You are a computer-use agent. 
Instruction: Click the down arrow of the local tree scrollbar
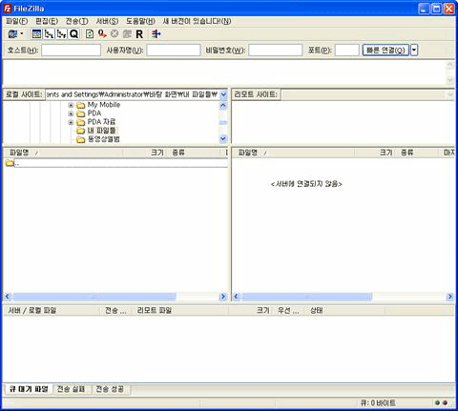(223, 138)
